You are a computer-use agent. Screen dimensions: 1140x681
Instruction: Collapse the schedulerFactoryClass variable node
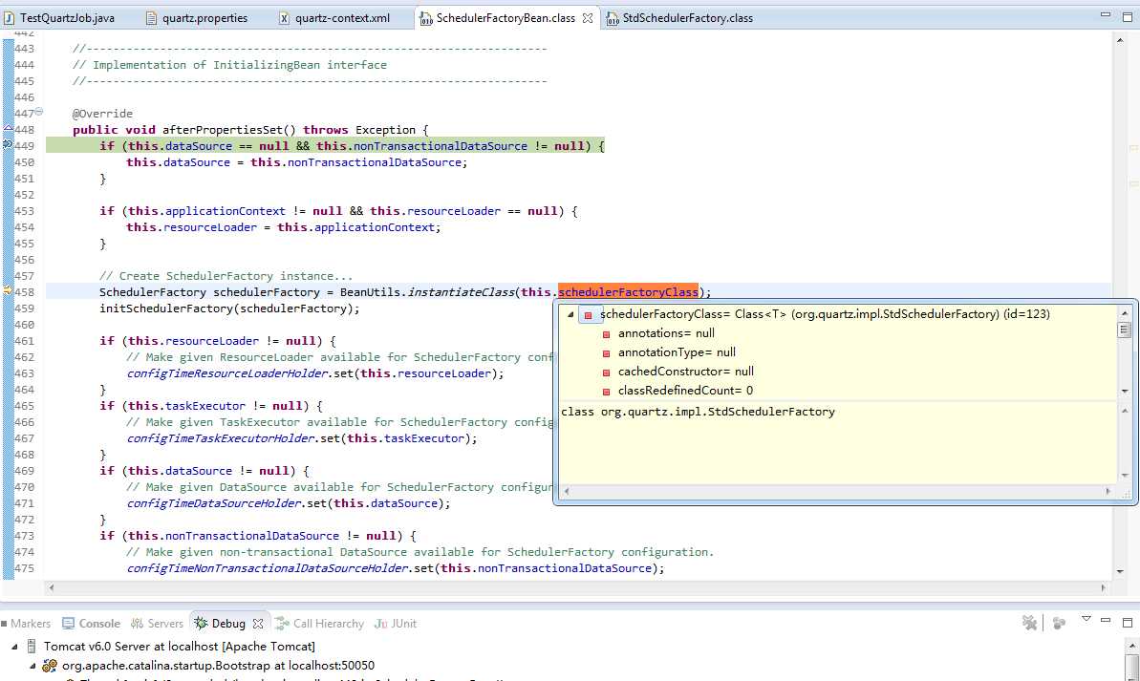click(x=570, y=314)
